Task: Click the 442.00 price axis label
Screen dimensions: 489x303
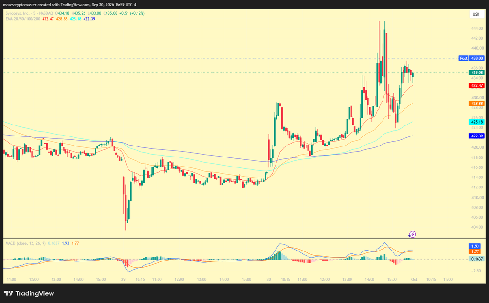Action: (478, 38)
